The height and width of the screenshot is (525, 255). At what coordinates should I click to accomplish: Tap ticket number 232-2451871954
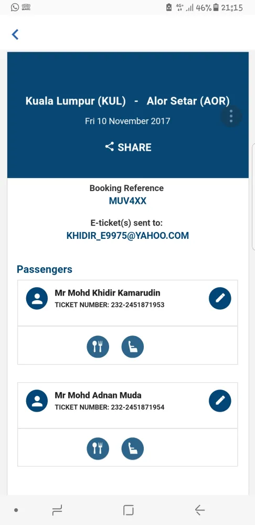tap(110, 407)
